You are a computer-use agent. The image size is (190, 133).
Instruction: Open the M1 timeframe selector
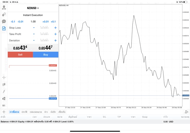pos(4,106)
